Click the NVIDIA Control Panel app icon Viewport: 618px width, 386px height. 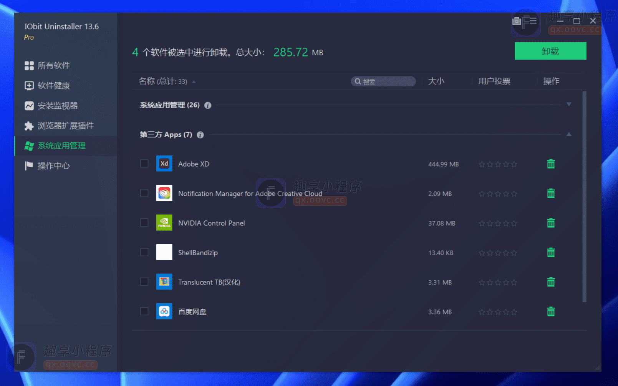click(x=164, y=223)
